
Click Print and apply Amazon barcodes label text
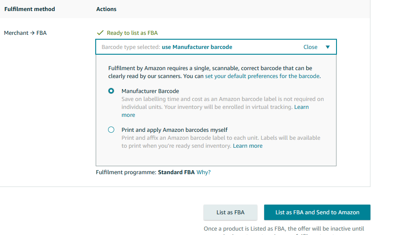click(x=175, y=130)
